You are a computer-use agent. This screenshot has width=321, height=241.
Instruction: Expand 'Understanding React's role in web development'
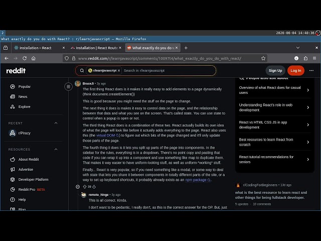coord(274,107)
